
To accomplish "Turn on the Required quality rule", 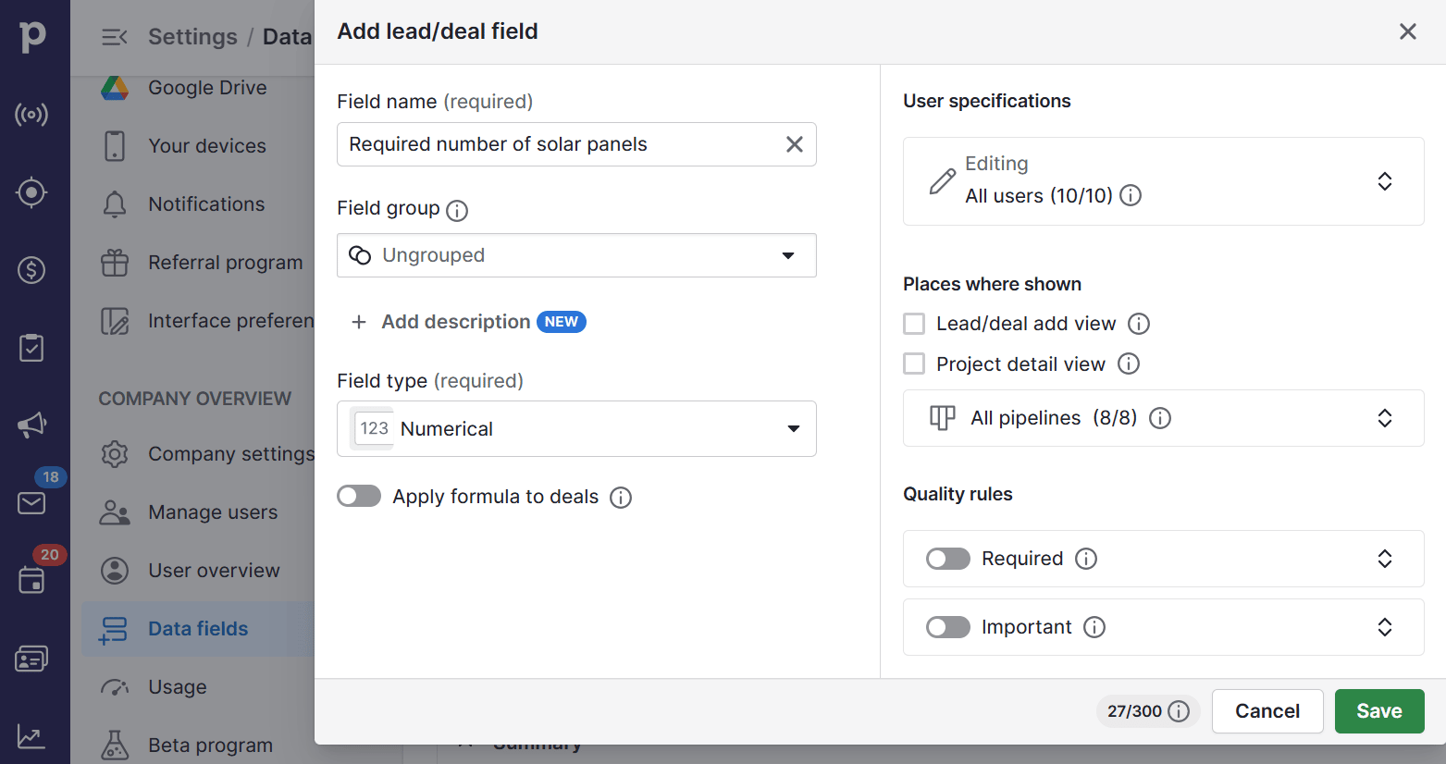I will (947, 559).
